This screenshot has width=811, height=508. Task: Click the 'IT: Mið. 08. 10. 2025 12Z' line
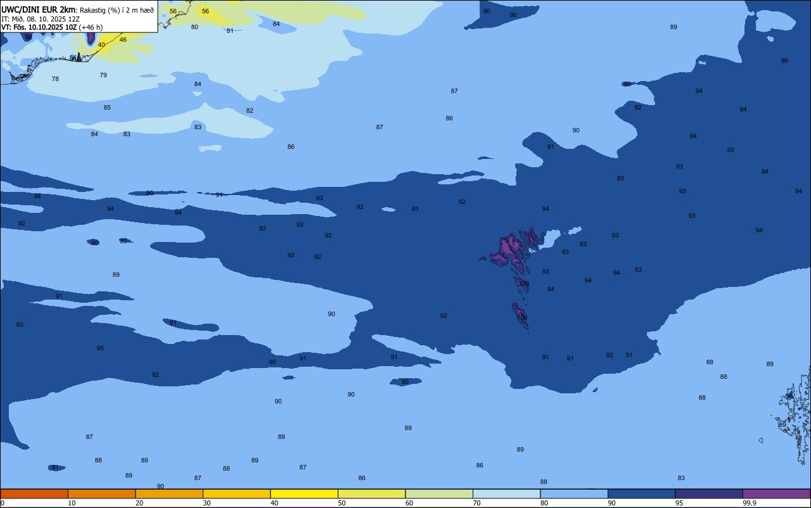(x=41, y=19)
